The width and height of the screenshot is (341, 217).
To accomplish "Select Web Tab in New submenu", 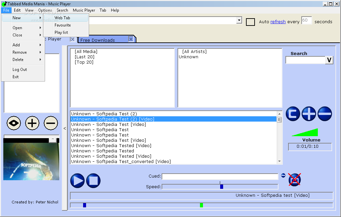I will click(x=66, y=18).
